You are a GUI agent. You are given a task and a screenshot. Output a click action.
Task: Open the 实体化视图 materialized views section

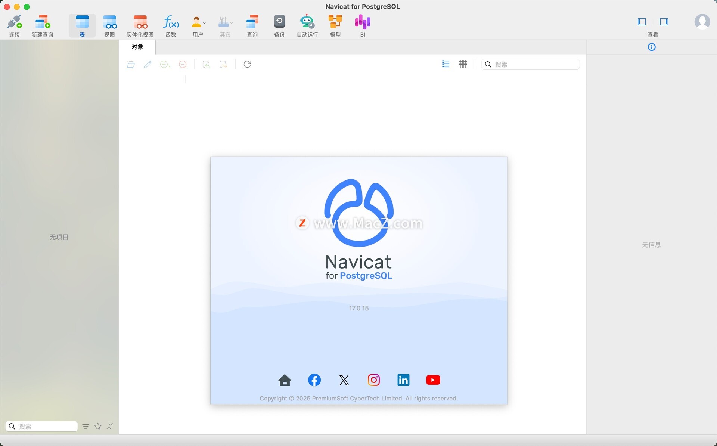pyautogui.click(x=140, y=26)
